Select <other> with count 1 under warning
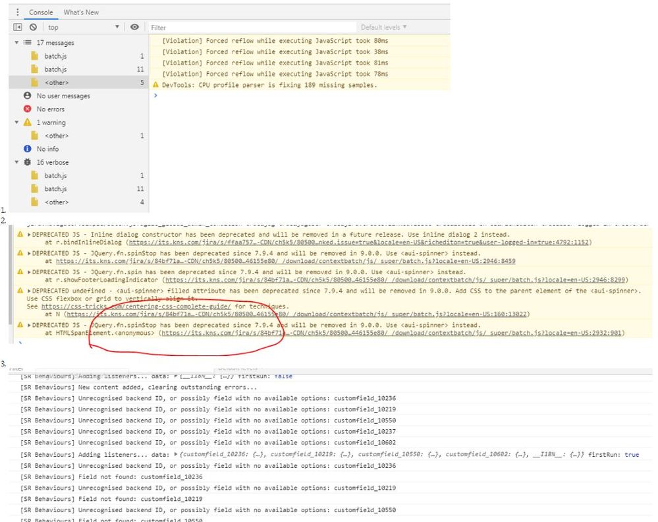The height and width of the screenshot is (522, 658). (x=79, y=136)
